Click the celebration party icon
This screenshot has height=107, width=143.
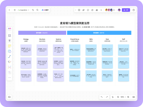point(83,10)
